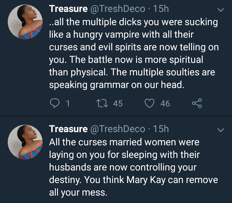The height and width of the screenshot is (203, 232).
Task: Retweet the hungry vampire tweet
Action: [x=102, y=103]
